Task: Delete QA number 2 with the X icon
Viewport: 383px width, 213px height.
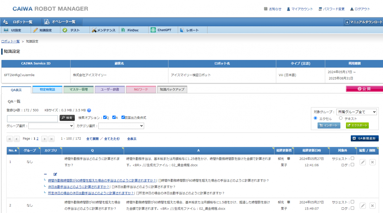Action: [x=372, y=205]
